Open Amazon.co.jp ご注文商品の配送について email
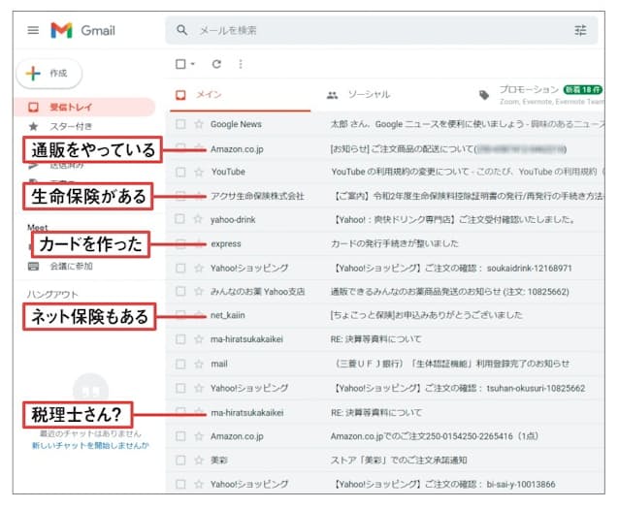This screenshot has width=619, height=509. pyautogui.click(x=385, y=149)
